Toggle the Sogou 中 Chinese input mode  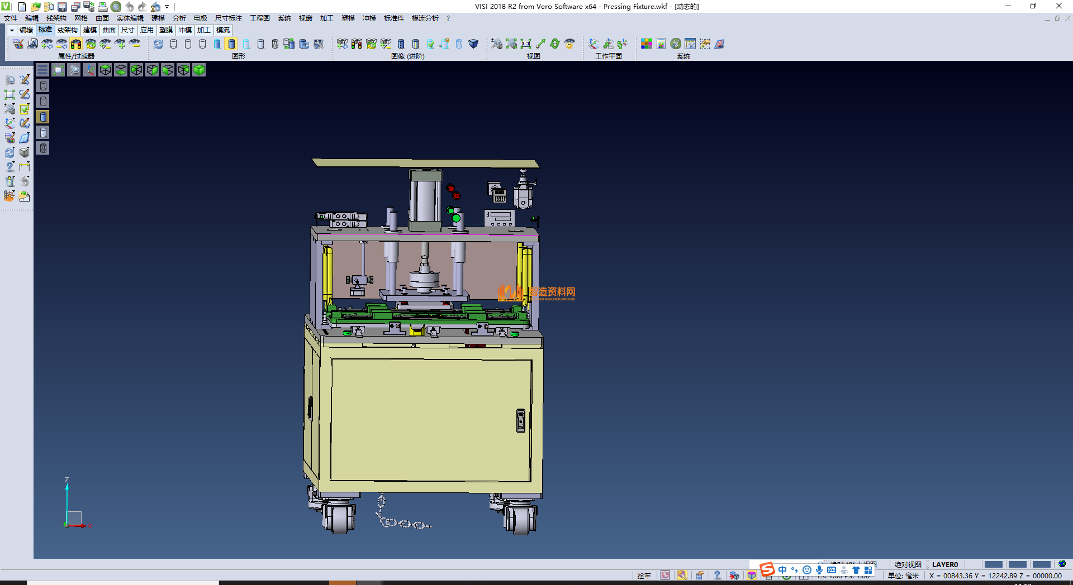tap(782, 570)
